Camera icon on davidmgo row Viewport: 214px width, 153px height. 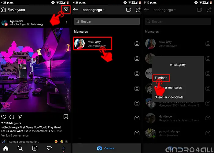(x=208, y=118)
